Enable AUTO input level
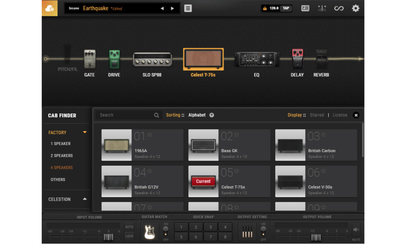Screen dimensions: 408x244 [129, 227]
